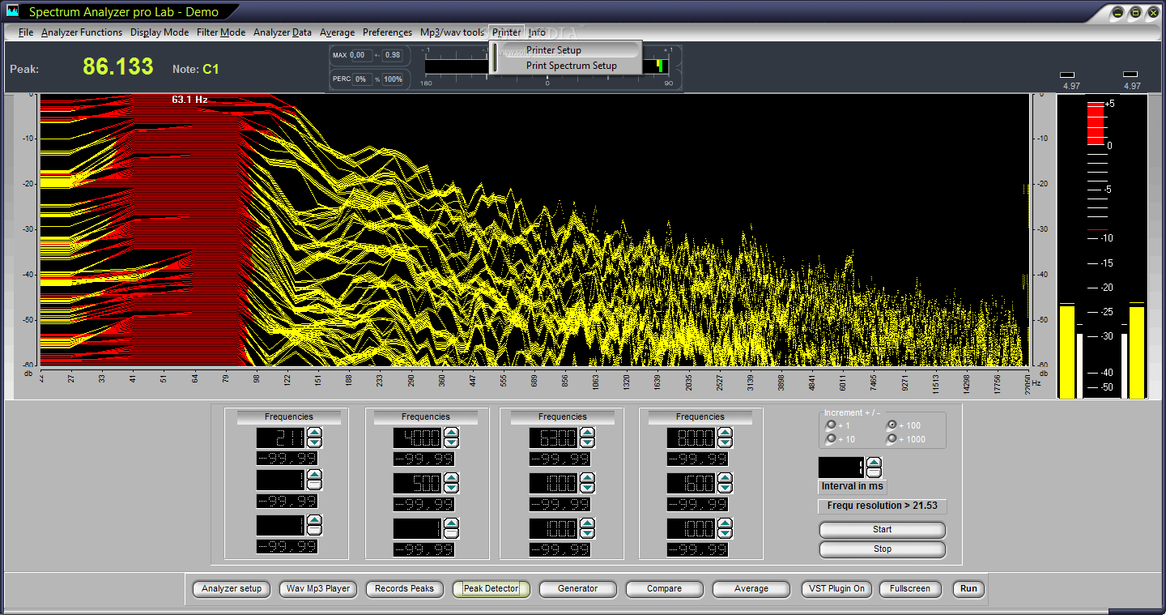Viewport: 1166px width, 615px height.
Task: Decrease the 1600 frequency with down arrow
Action: (x=726, y=489)
